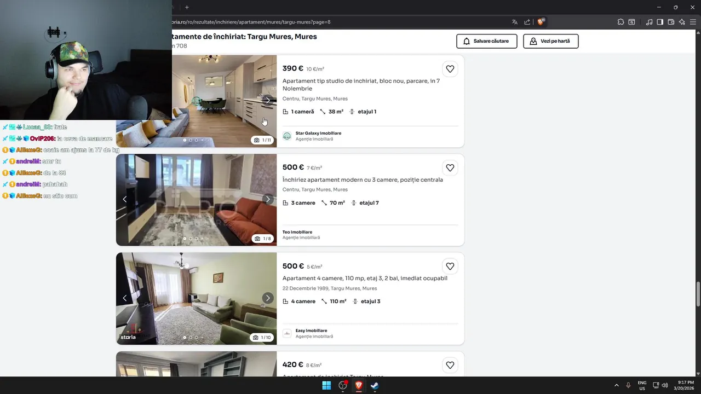Open listing Apartament 4 camere, 110 mp
Viewport: 701px width, 394px height.
pos(365,278)
